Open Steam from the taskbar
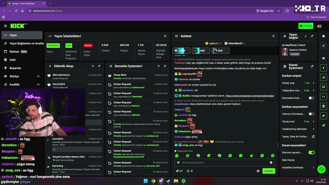This screenshot has width=329, height=185. 168,181
